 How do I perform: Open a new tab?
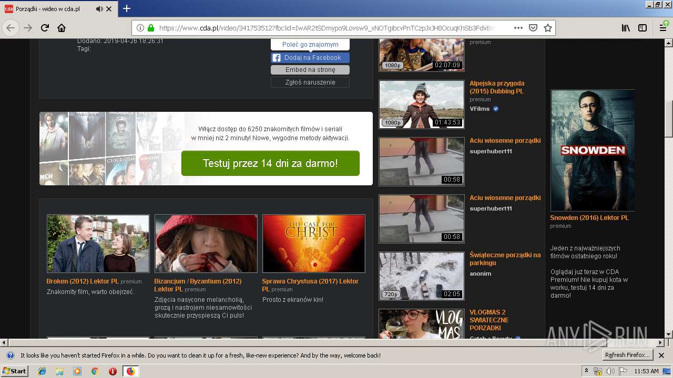tap(127, 9)
